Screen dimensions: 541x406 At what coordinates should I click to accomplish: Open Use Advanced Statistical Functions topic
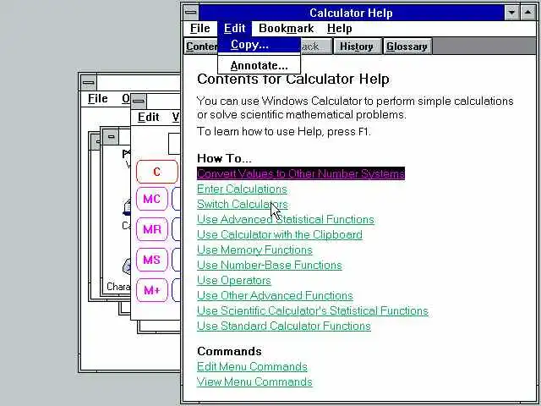[x=286, y=220]
